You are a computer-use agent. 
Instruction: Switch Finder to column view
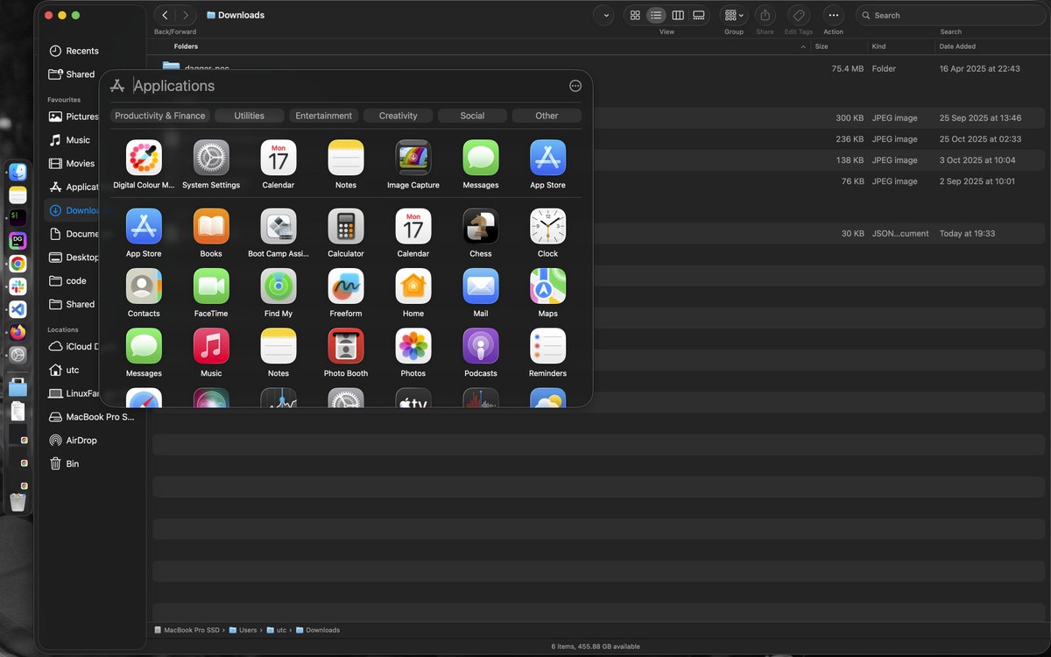(678, 15)
